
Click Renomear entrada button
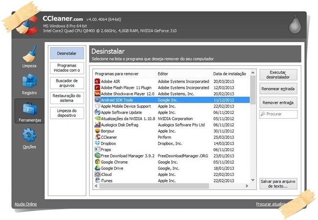[278, 88]
